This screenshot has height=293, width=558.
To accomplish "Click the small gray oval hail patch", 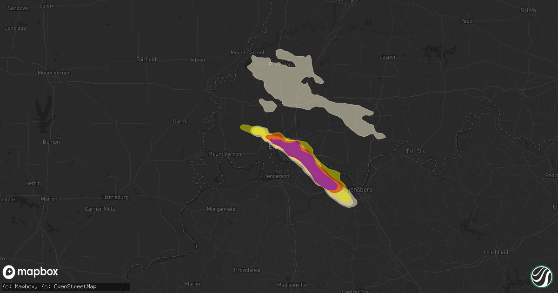I will (268, 105).
